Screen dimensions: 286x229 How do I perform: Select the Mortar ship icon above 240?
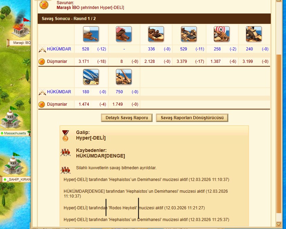pyautogui.click(x=254, y=34)
